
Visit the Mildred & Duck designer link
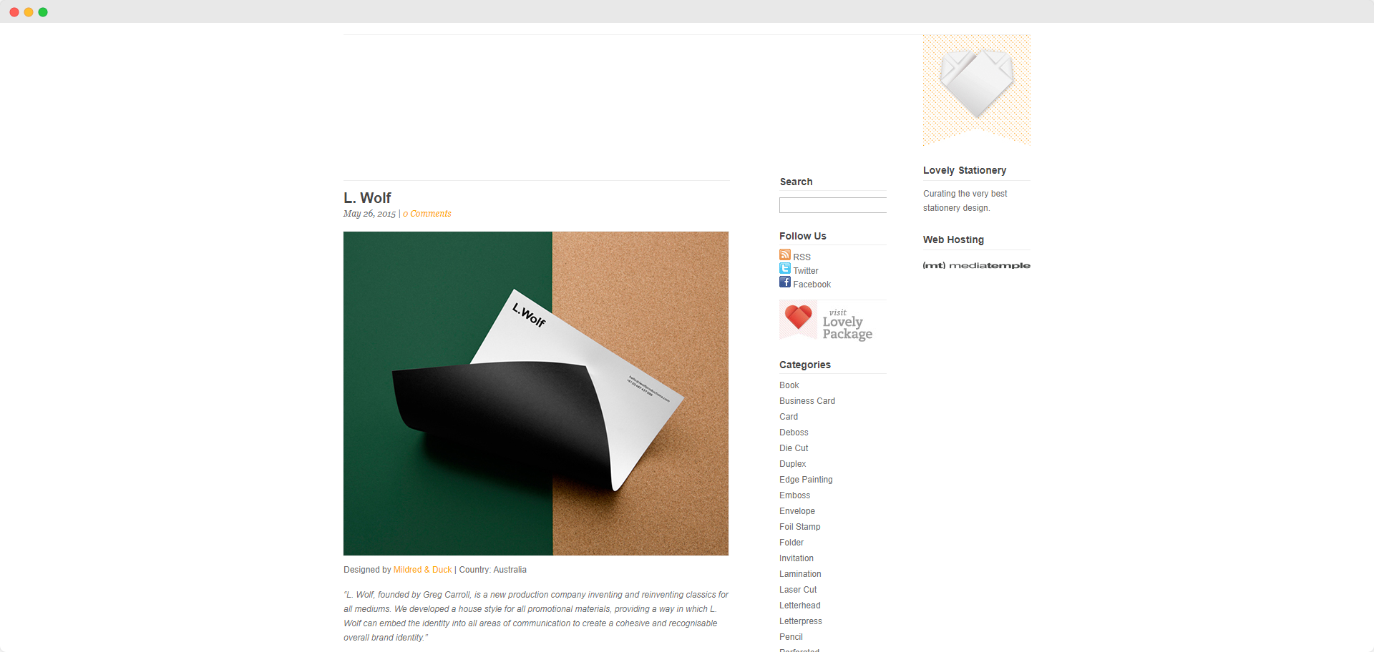click(x=422, y=570)
